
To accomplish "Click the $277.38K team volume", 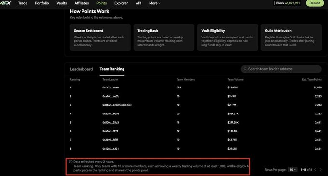I will 233,123.
